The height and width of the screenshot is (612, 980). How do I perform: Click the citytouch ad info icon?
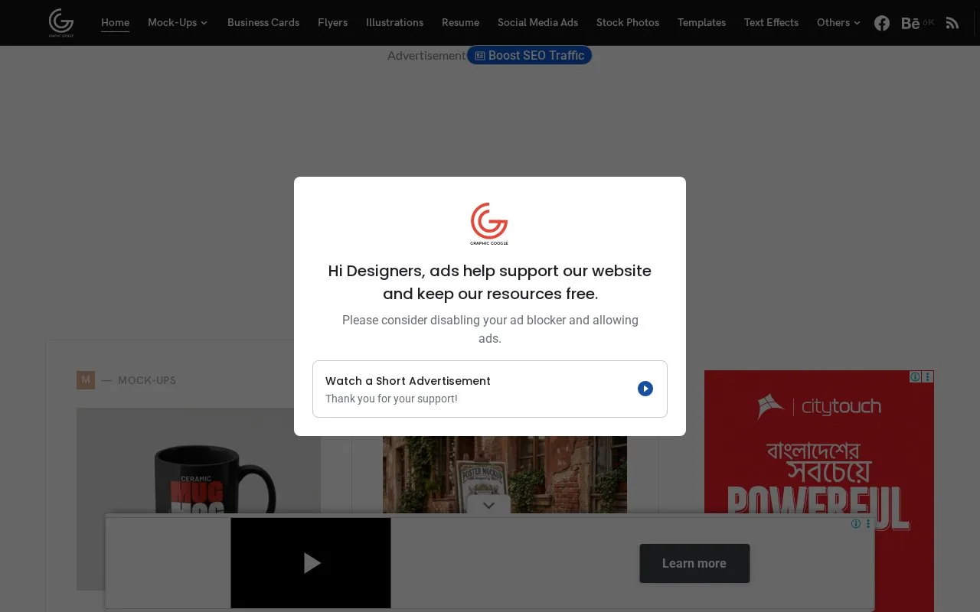click(915, 376)
